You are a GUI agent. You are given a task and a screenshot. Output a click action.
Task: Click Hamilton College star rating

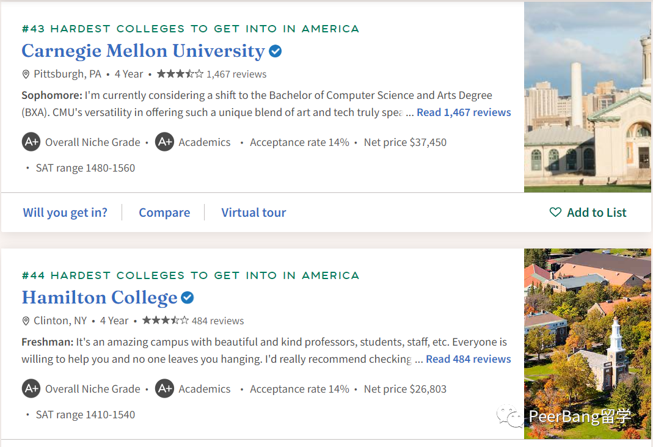(x=165, y=321)
